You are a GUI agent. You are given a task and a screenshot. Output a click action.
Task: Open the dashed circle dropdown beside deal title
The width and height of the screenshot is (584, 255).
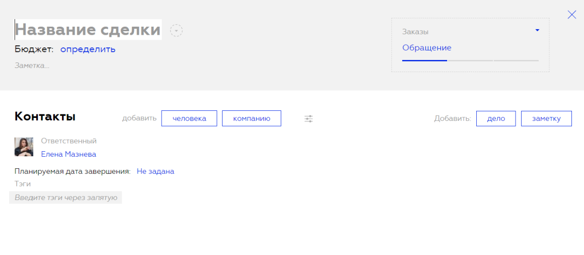pyautogui.click(x=176, y=30)
